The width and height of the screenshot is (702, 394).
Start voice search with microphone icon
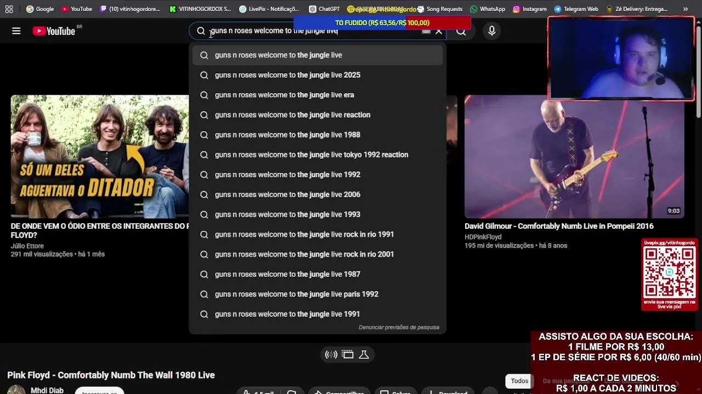click(492, 31)
